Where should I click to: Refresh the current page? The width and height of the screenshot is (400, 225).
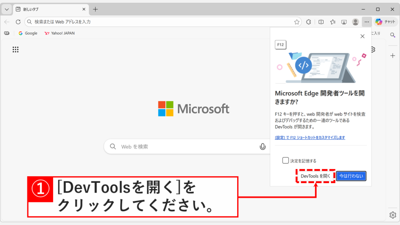18,22
